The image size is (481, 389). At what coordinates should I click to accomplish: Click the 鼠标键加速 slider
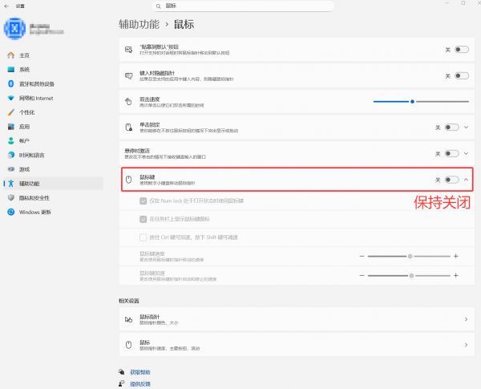tap(409, 275)
